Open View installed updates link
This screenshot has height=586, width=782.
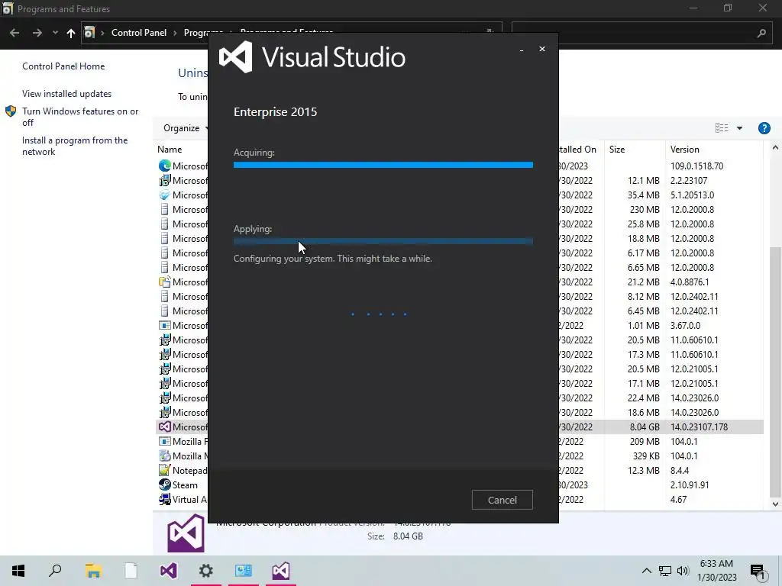point(66,94)
